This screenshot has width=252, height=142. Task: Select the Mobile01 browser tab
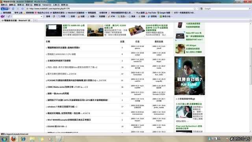click(x=17, y=21)
